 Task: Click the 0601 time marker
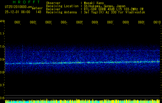[18, 22]
